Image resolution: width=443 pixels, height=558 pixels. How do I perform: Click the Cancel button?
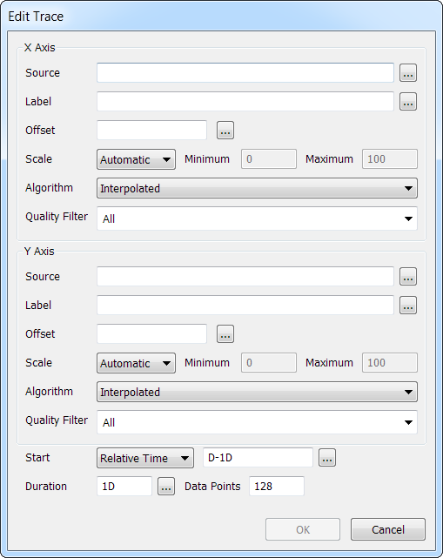click(x=388, y=529)
